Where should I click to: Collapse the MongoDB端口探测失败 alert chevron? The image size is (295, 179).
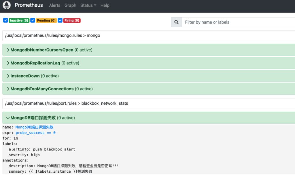pyautogui.click(x=8, y=118)
